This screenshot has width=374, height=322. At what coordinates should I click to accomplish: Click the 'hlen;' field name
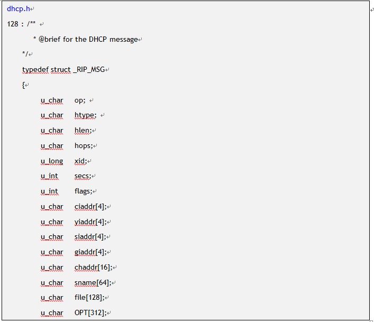[x=83, y=131]
